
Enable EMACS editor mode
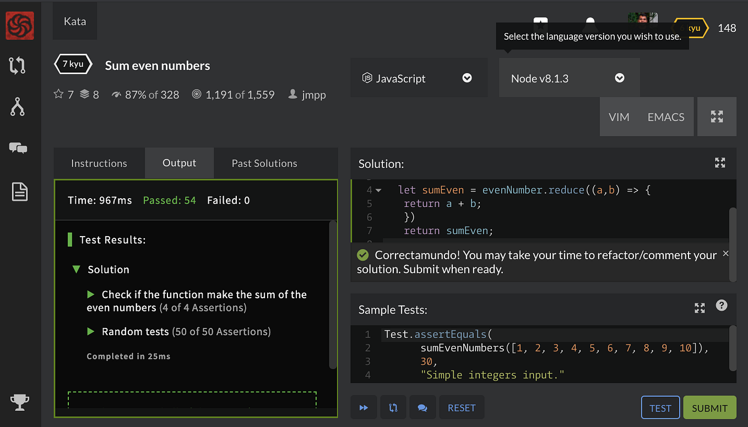[x=665, y=117]
